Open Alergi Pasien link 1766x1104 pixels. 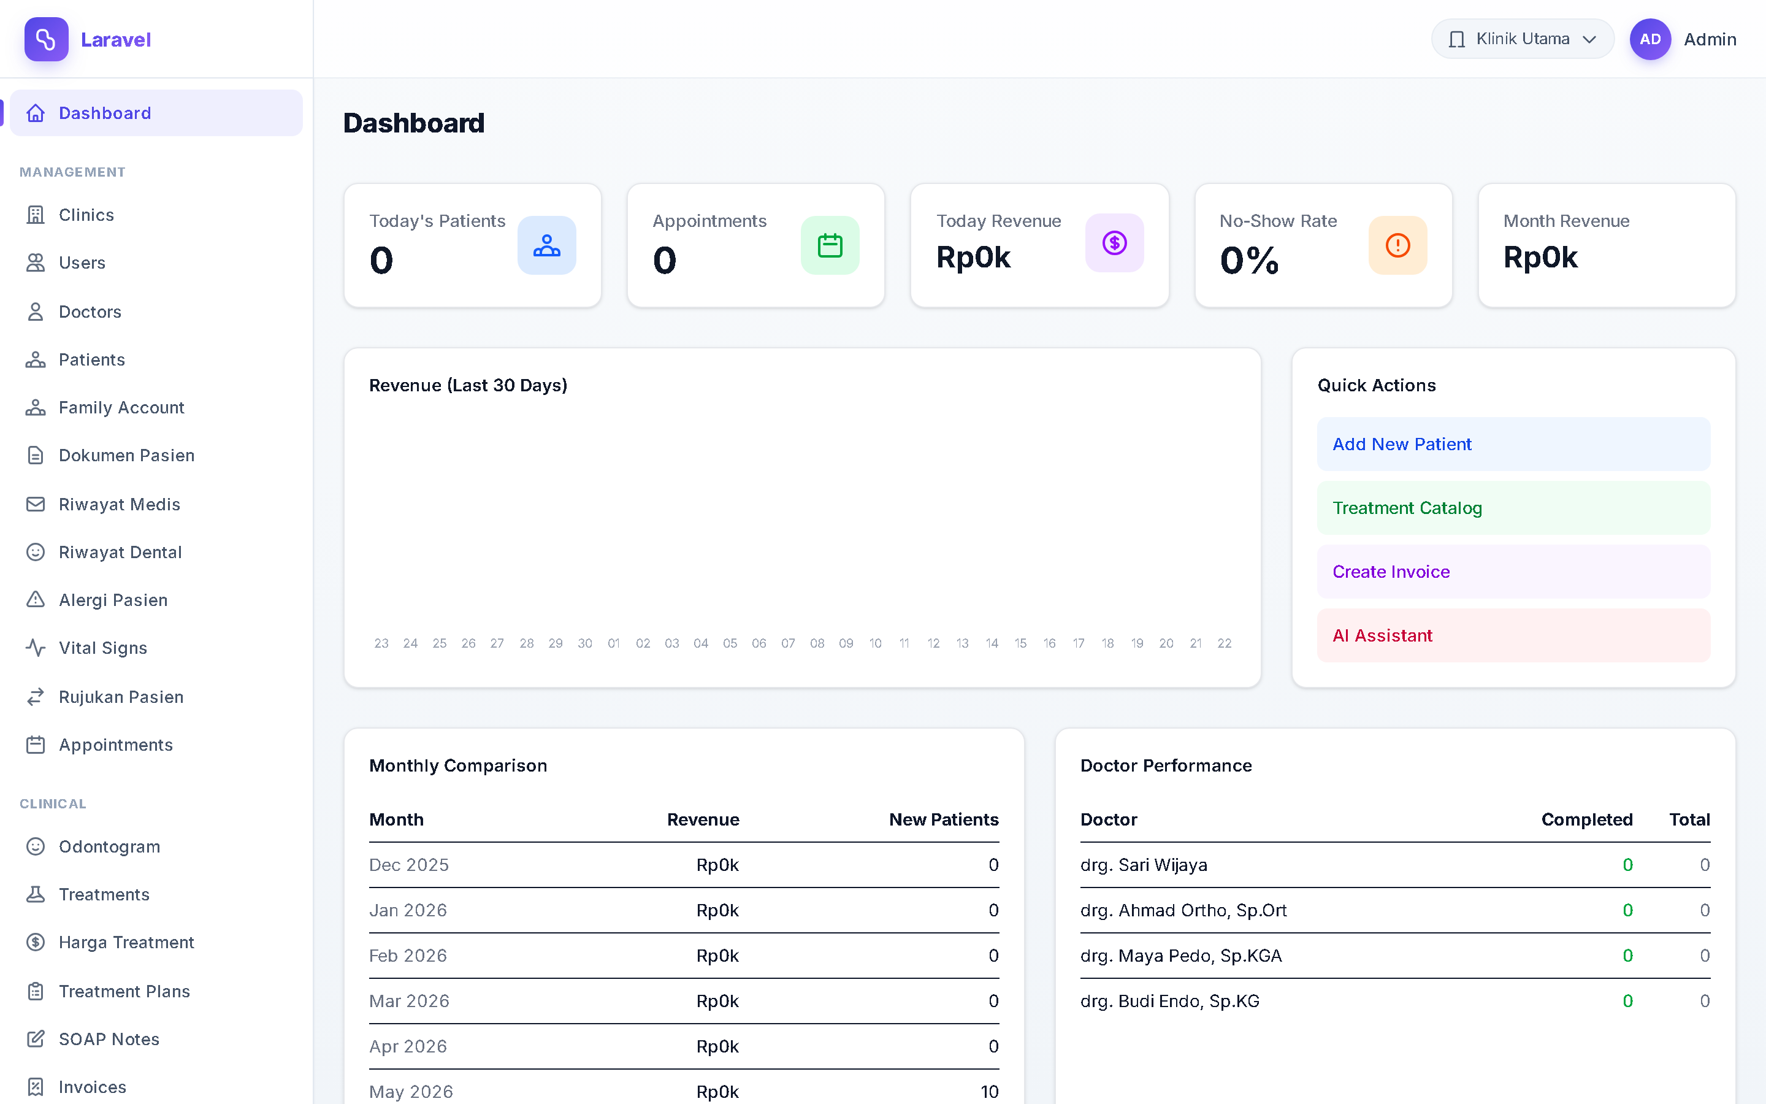(x=156, y=600)
